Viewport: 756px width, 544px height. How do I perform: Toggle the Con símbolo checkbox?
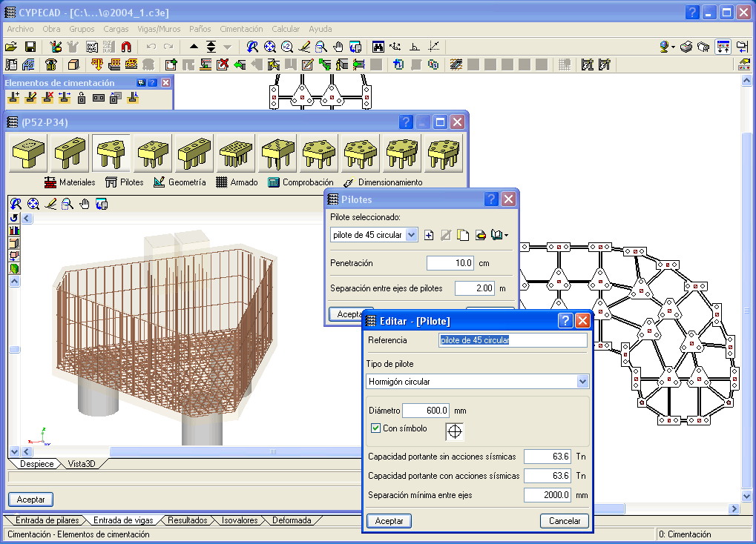(375, 428)
